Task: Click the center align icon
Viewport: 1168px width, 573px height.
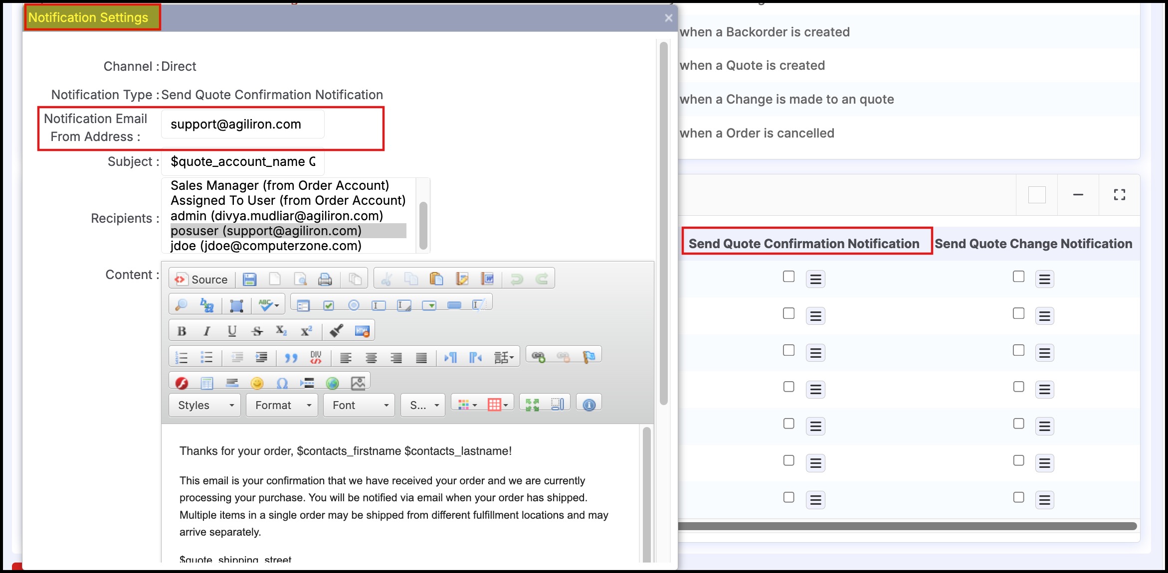Action: (371, 357)
